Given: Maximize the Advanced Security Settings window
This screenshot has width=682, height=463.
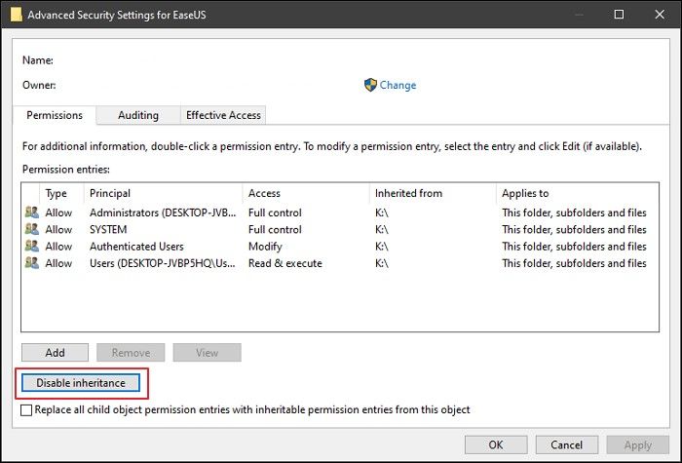Looking at the screenshot, I should (x=619, y=15).
